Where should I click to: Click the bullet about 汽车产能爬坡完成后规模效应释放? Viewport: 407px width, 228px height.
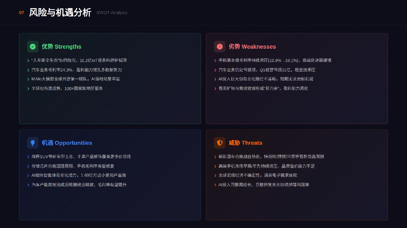[79, 185]
